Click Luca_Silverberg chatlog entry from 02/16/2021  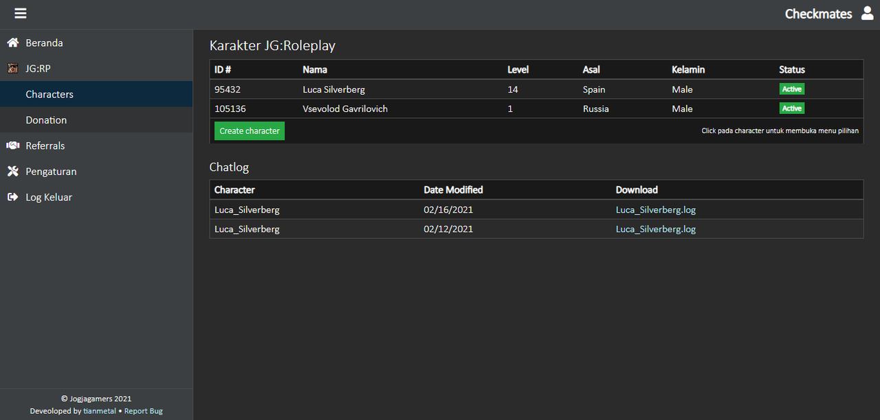(247, 210)
